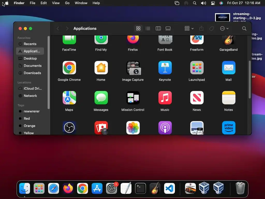The image size is (265, 199).
Task: Open iCloud Drive in the sidebar
Action: (x=30, y=88)
